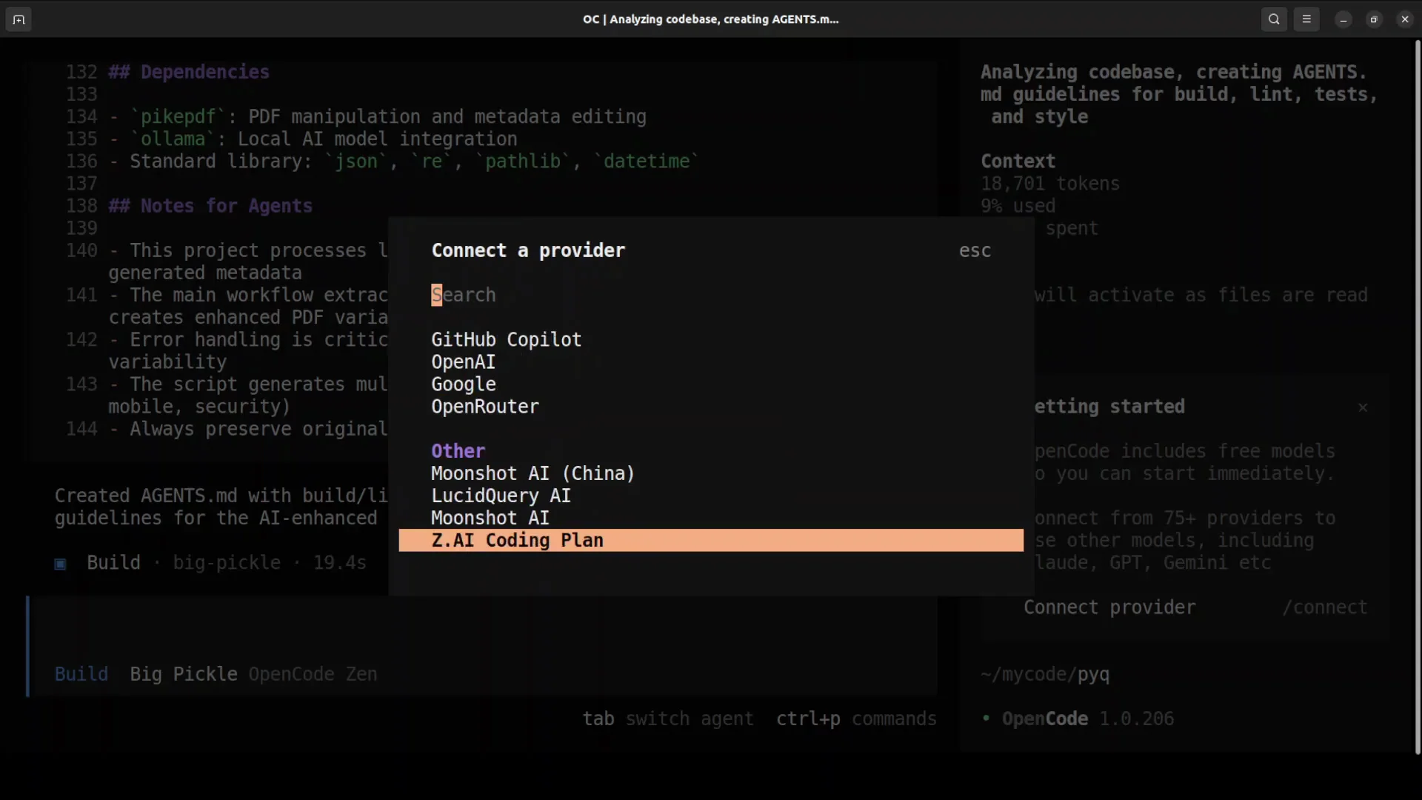1422x800 pixels.
Task: Open the terminal search icon
Action: pyautogui.click(x=1273, y=19)
